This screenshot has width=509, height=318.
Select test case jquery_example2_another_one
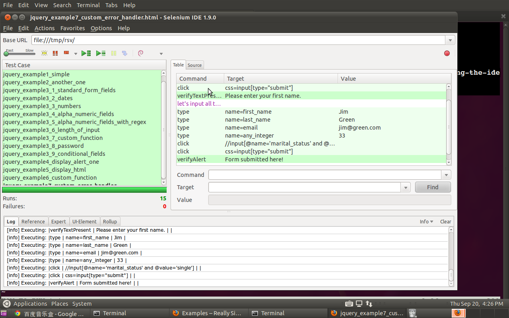[x=82, y=82]
